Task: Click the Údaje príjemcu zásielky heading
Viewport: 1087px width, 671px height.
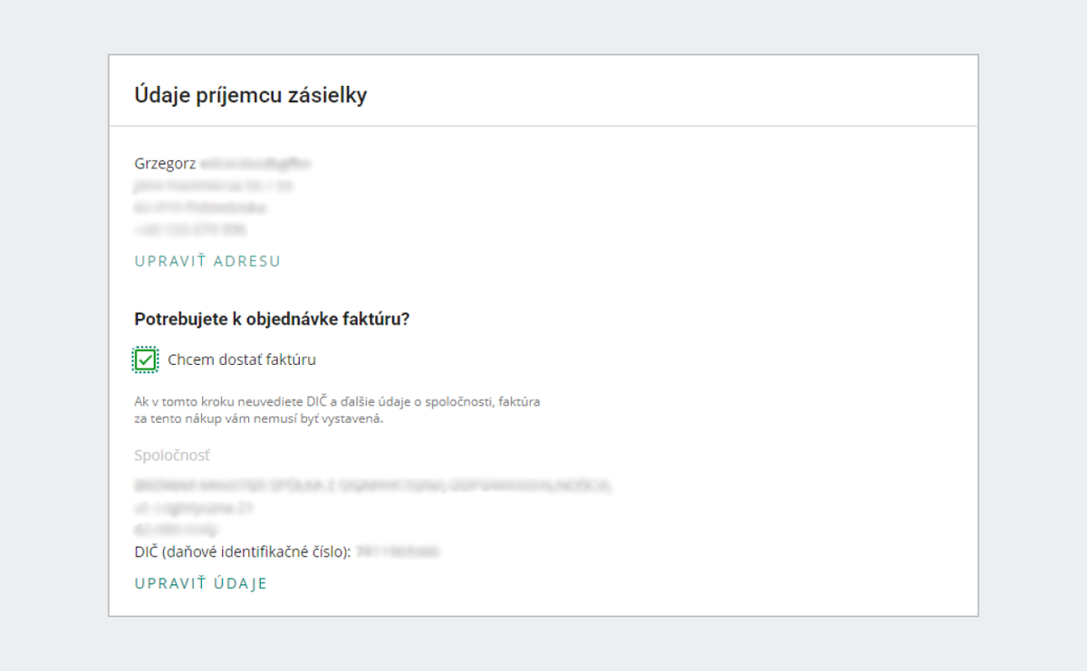Action: 251,95
